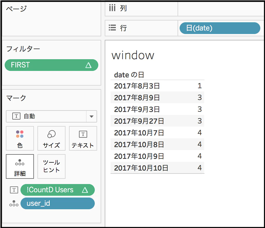Click the window sheet title
Viewport: 265px width, 228px height.
click(x=133, y=55)
